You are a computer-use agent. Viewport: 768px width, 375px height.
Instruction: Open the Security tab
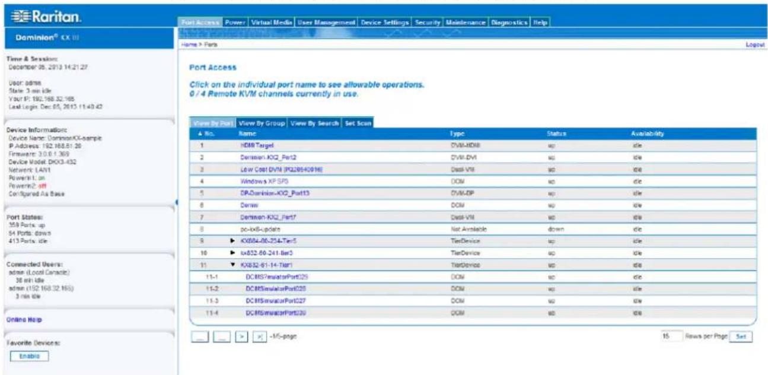[x=426, y=22]
